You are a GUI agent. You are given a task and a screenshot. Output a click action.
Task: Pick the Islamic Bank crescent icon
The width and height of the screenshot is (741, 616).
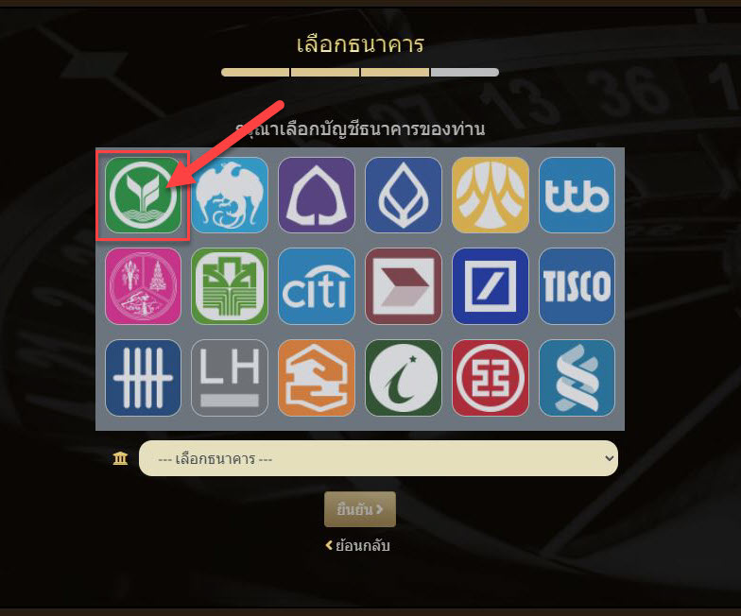(403, 378)
